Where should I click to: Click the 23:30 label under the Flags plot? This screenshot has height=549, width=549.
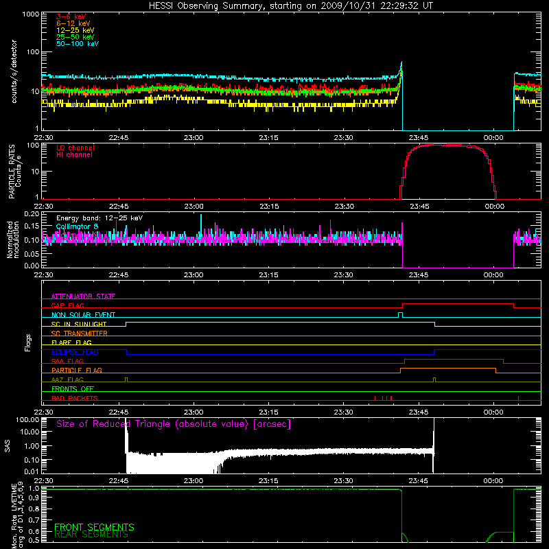343,412
